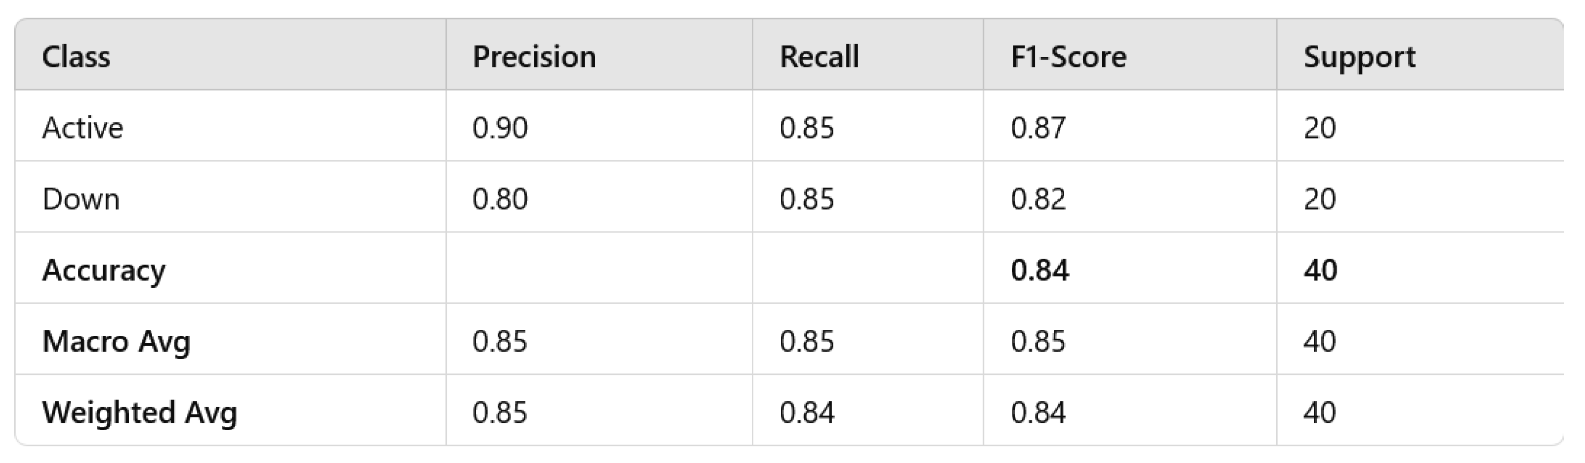1585x463 pixels.
Task: Click the Down row F1-Score value 0.82
Action: pyautogui.click(x=1038, y=199)
